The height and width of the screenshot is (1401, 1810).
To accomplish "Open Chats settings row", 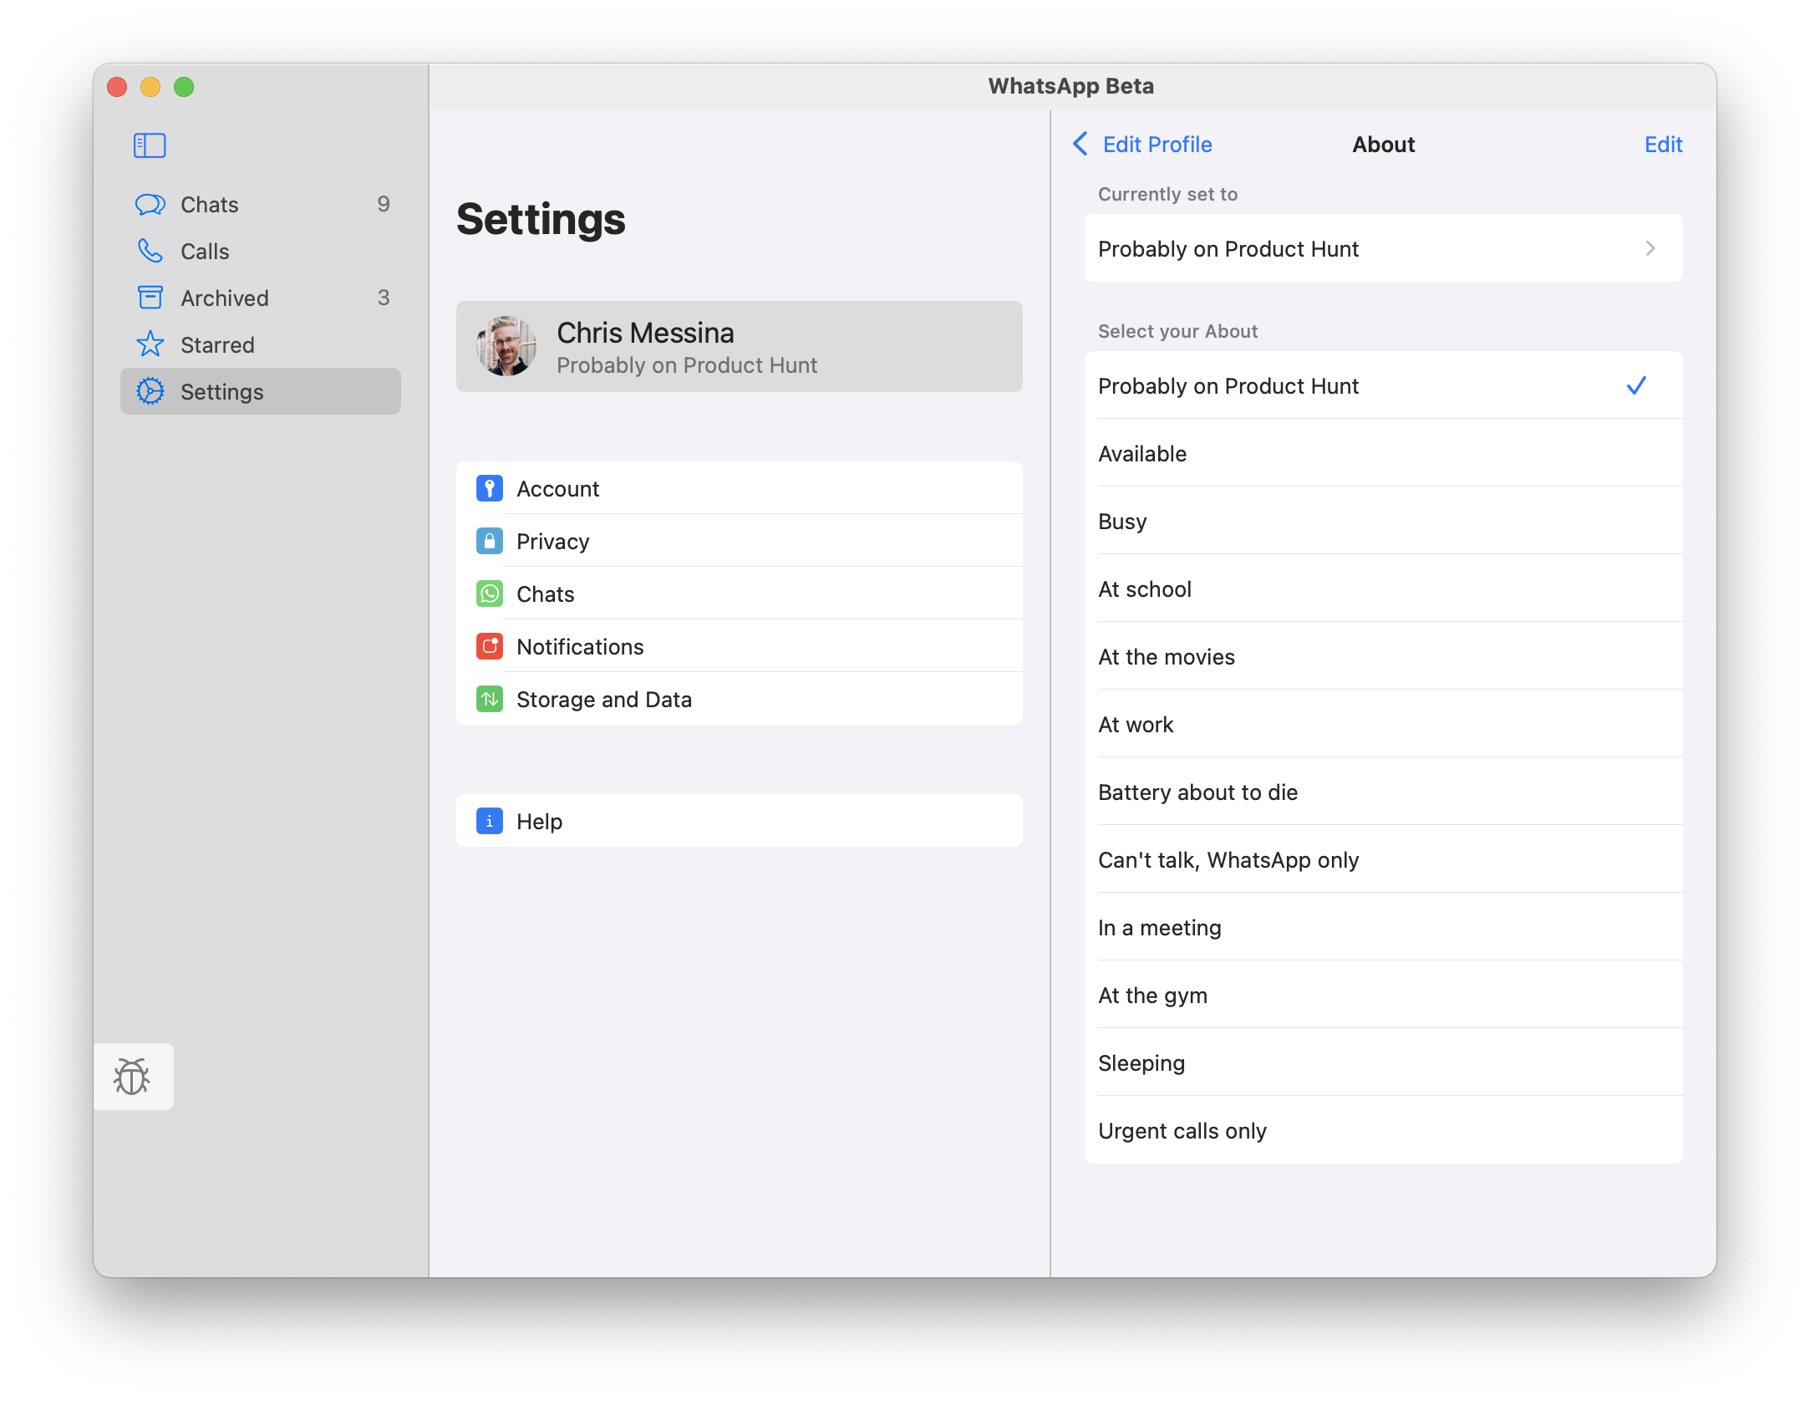I will coord(740,594).
